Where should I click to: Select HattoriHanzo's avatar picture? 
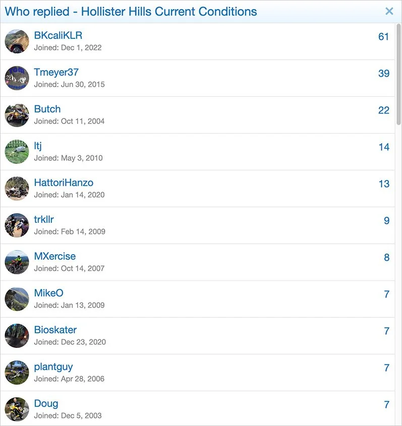tap(17, 189)
